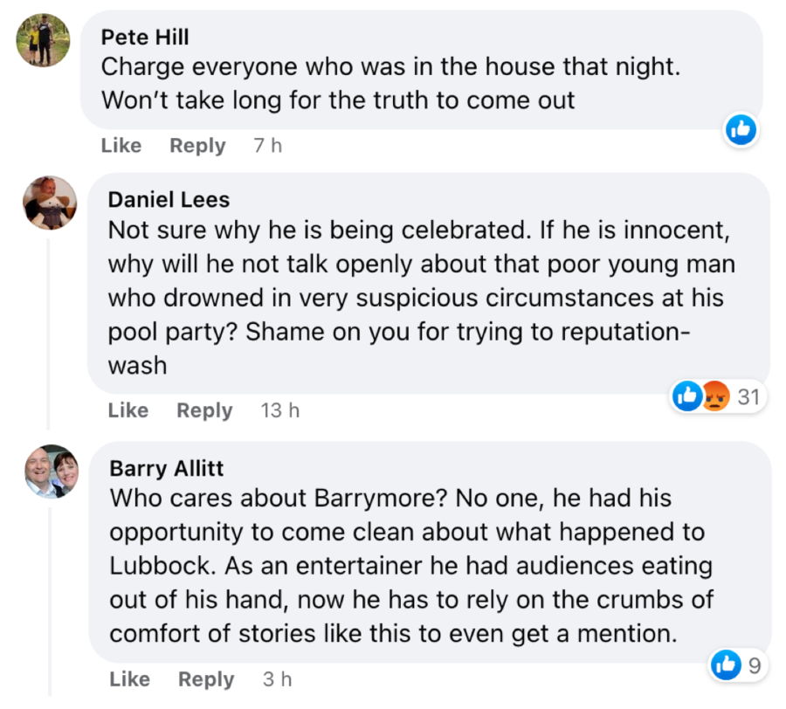View the 31 reactions count
Viewport: 786px width, 709px height.
click(748, 397)
